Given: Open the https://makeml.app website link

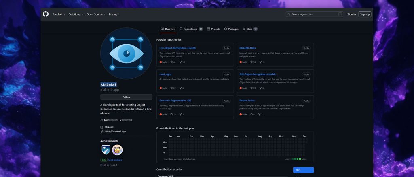Looking at the screenshot, I should (115, 132).
